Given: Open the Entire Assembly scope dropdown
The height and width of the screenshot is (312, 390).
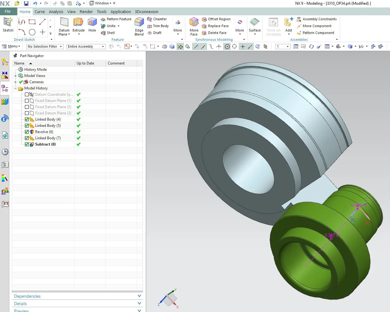Looking at the screenshot, I should (86, 46).
